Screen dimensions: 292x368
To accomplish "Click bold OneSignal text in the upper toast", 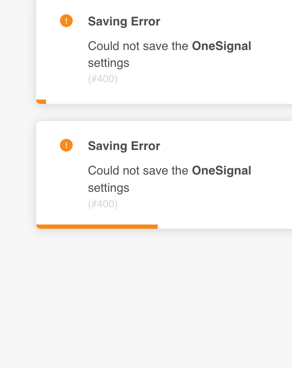I will click(222, 46).
